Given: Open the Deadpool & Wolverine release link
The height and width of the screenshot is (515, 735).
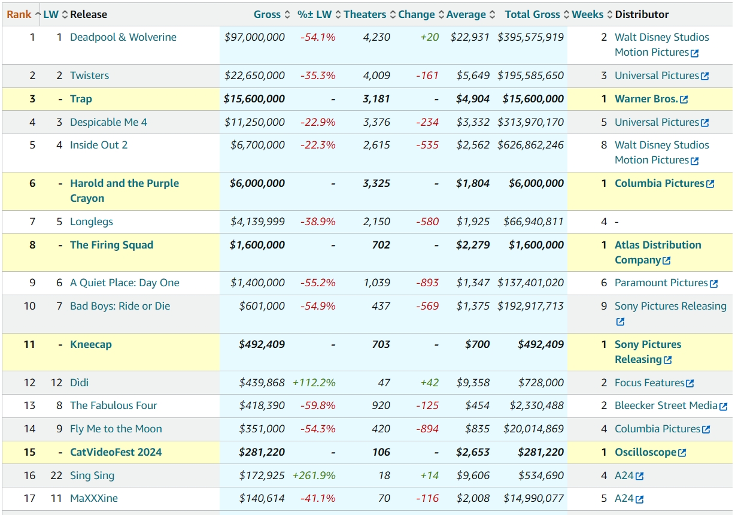Looking at the screenshot, I should (123, 37).
